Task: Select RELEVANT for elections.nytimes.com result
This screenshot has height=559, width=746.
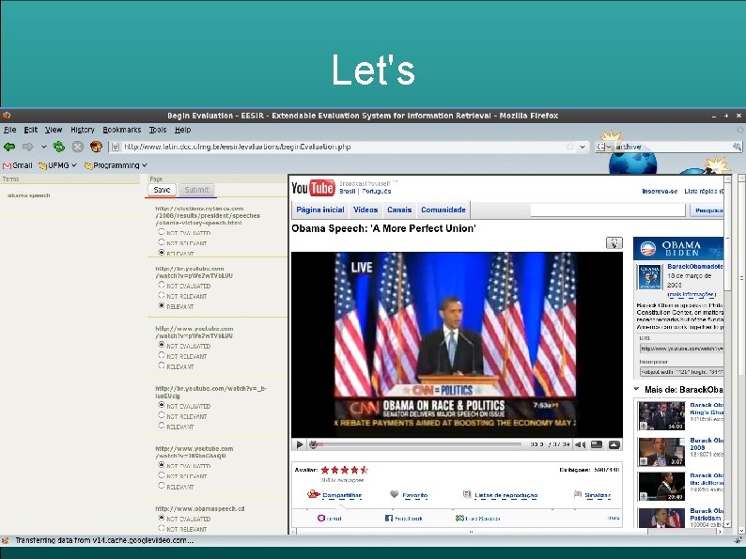Action: pos(162,253)
